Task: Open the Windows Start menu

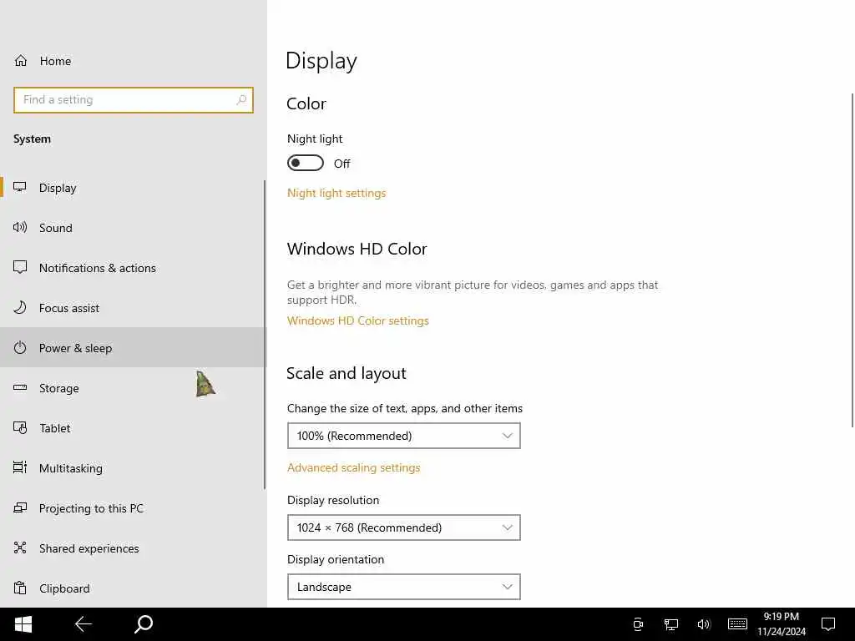Action: point(23,624)
